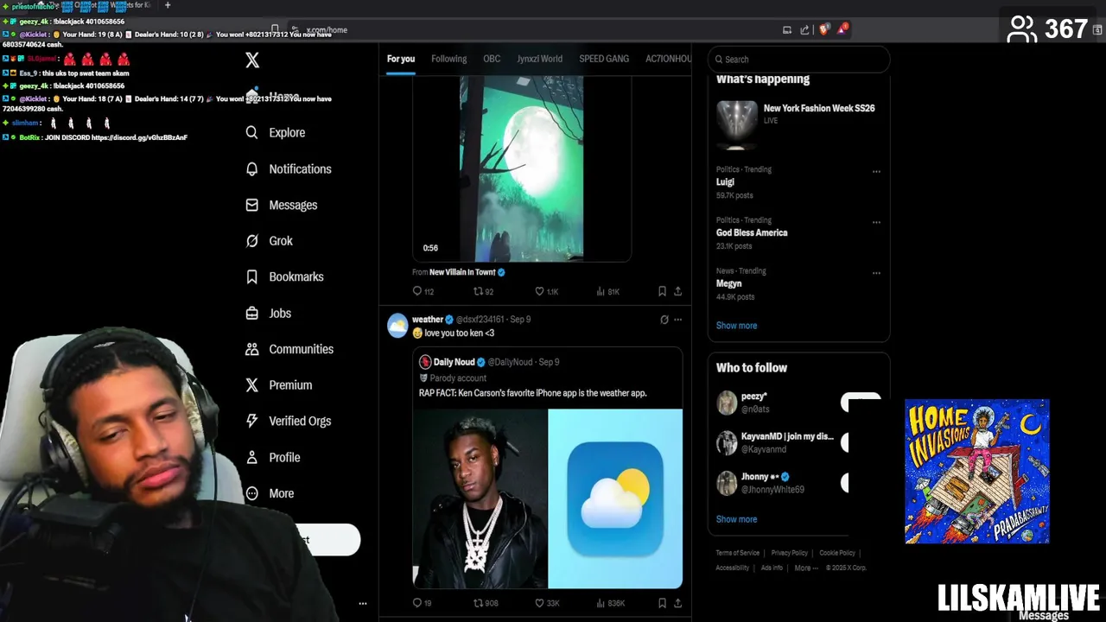
Task: Open more options for Luigi trend
Action: click(x=876, y=171)
